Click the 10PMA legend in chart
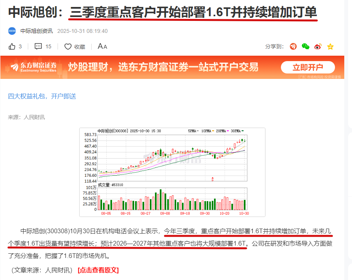Image resolution: width=352 pixels, height=280 pixels. tap(207, 131)
